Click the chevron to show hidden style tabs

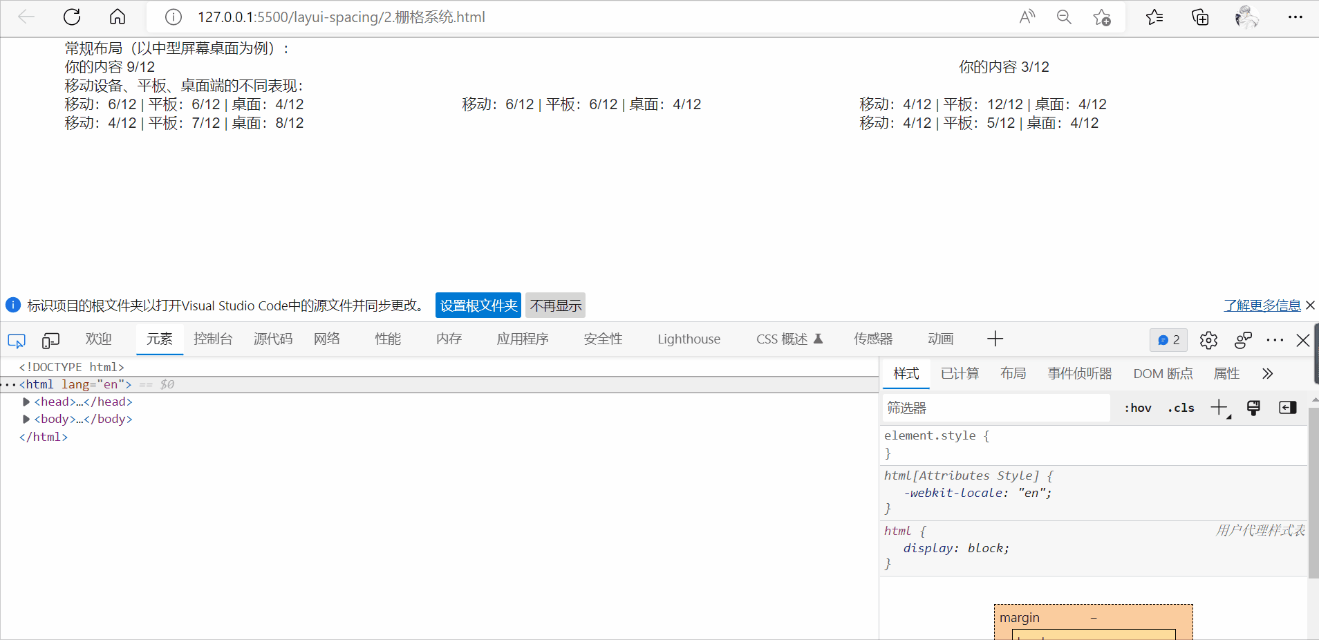pos(1267,373)
